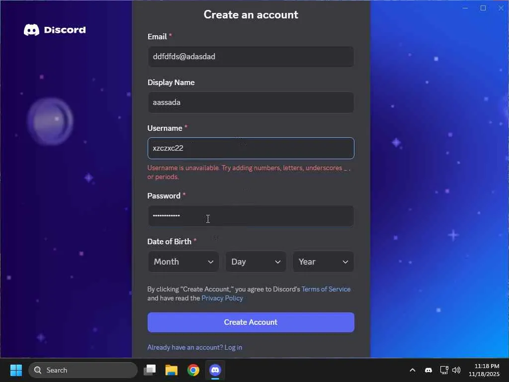Open the Terms of Service link
509x382 pixels.
pyautogui.click(x=326, y=289)
